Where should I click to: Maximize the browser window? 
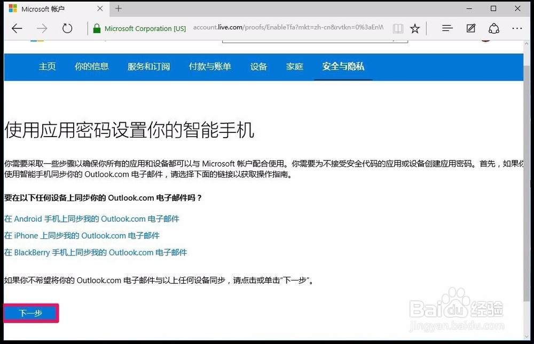[x=493, y=9]
